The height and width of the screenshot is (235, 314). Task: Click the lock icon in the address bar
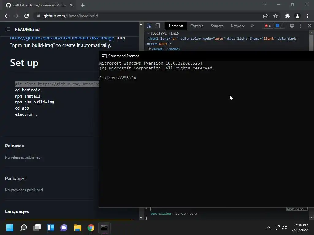[x=39, y=16]
